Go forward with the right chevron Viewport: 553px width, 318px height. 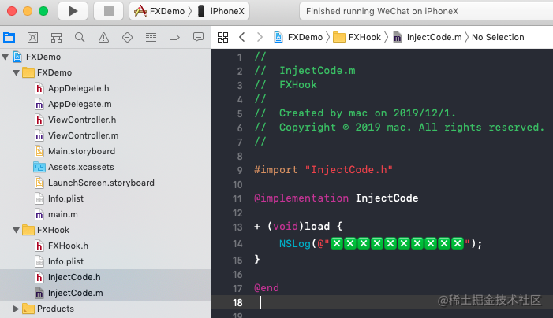pyautogui.click(x=260, y=37)
